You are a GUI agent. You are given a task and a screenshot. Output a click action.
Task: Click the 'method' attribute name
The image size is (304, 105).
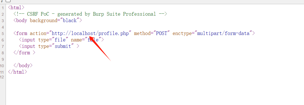[142, 33]
